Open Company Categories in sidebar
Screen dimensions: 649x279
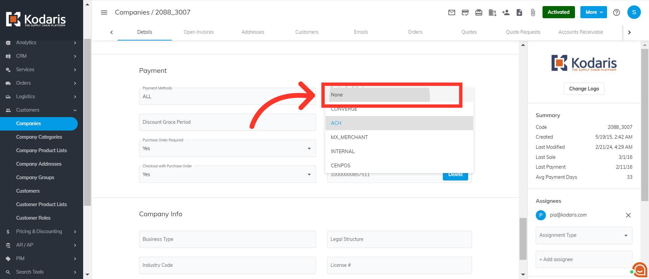coord(39,137)
